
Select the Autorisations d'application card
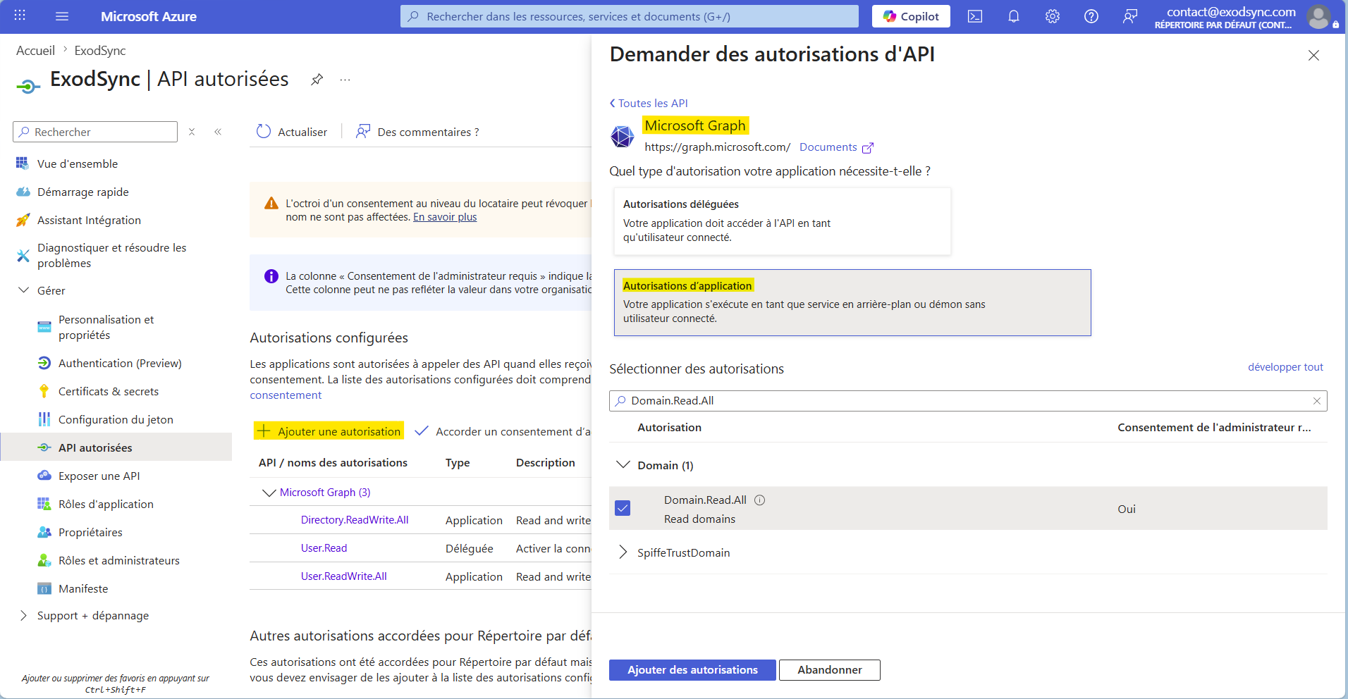852,302
